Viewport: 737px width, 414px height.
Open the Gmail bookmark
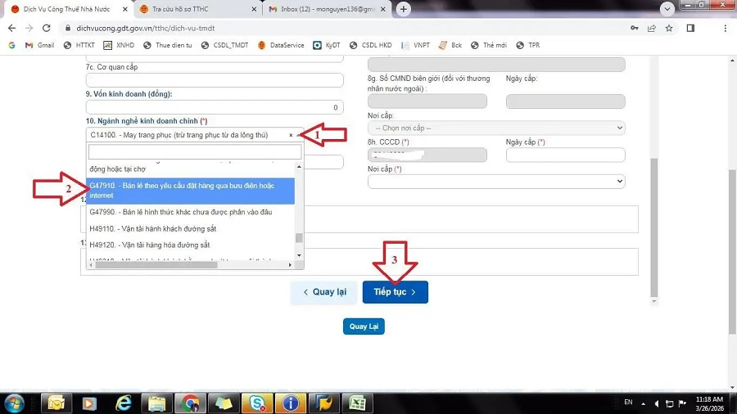pyautogui.click(x=40, y=45)
